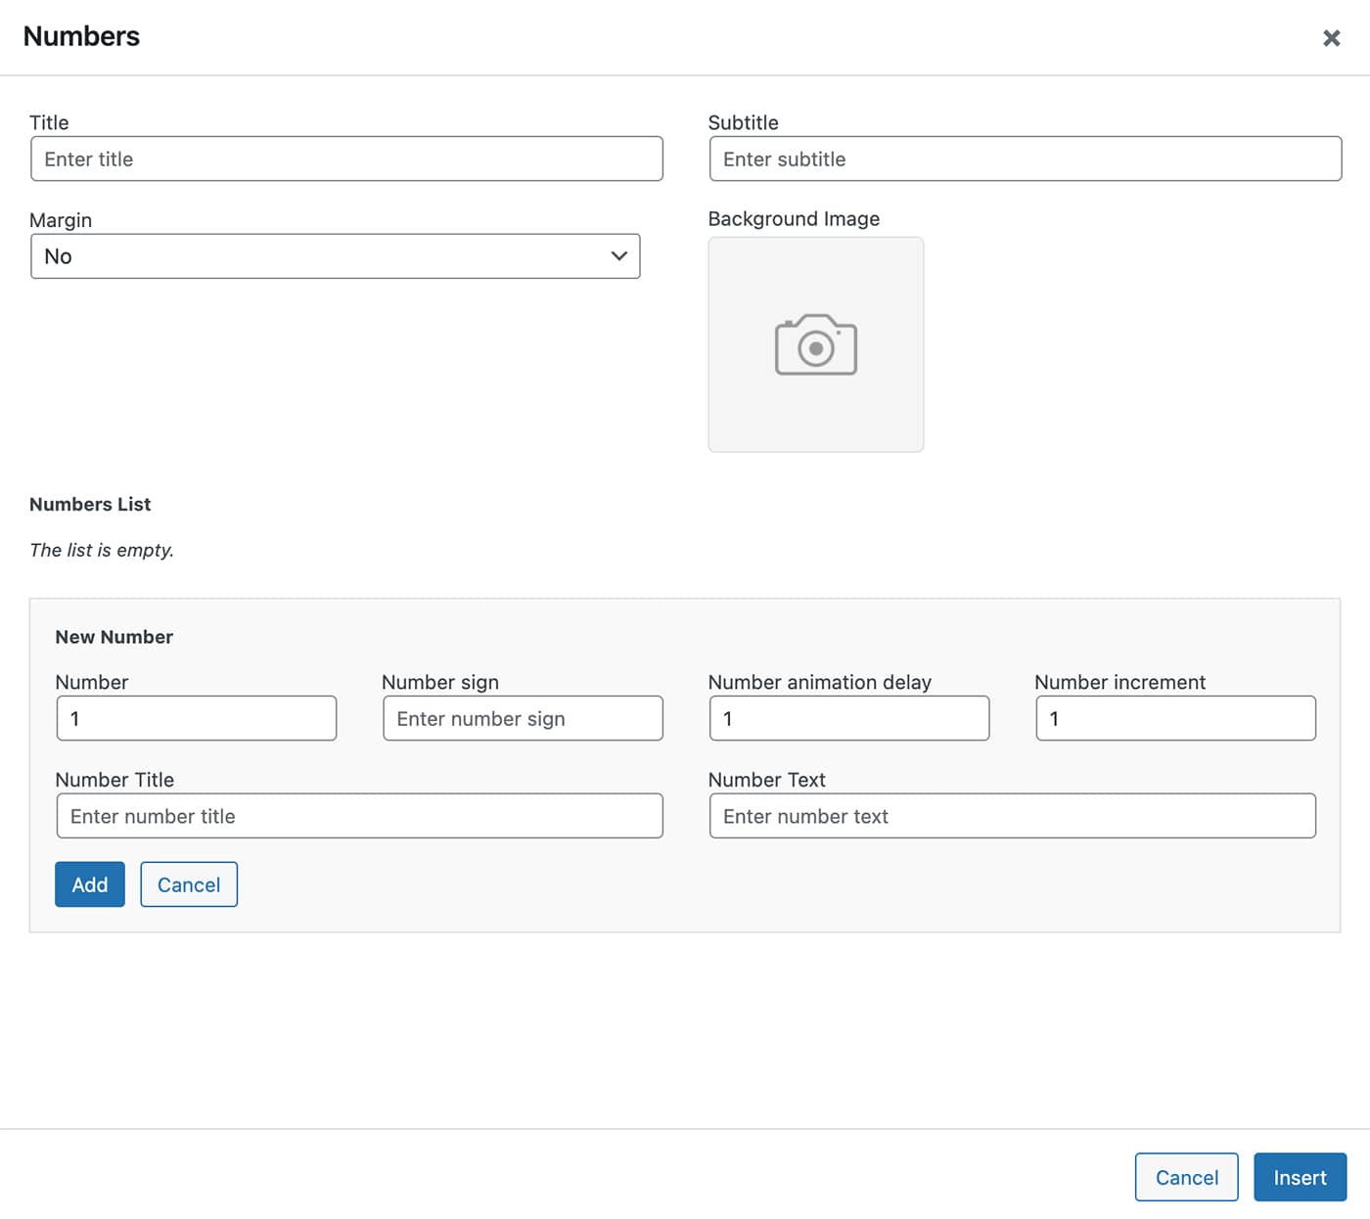This screenshot has width=1370, height=1219.
Task: Click the Numbers List heading
Action: click(x=90, y=505)
